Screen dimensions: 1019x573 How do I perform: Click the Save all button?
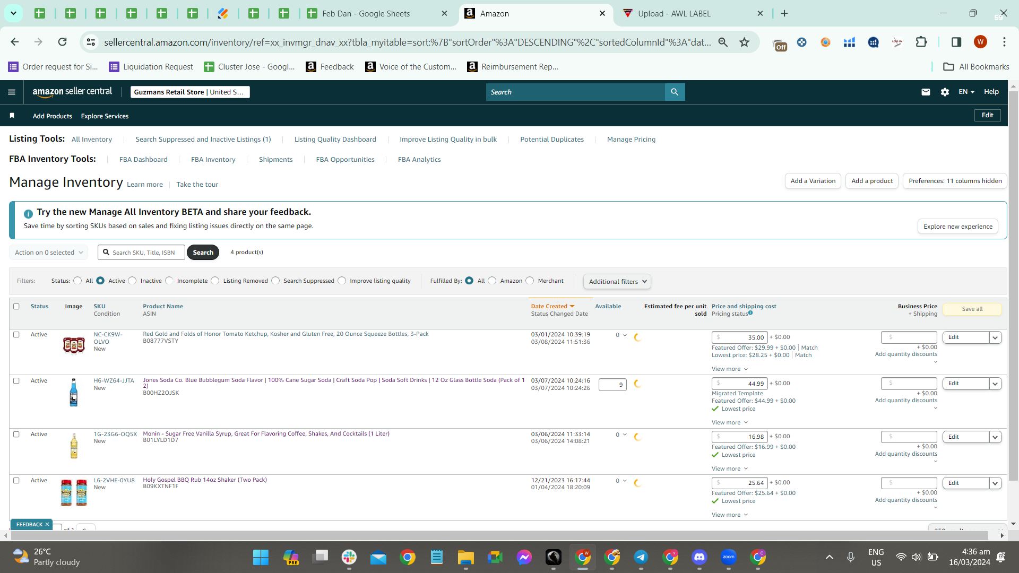tap(972, 309)
